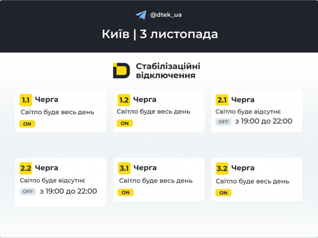The width and height of the screenshot is (318, 238).
Task: Select 'Черга' label in the 2.2 card
Action: (x=47, y=168)
